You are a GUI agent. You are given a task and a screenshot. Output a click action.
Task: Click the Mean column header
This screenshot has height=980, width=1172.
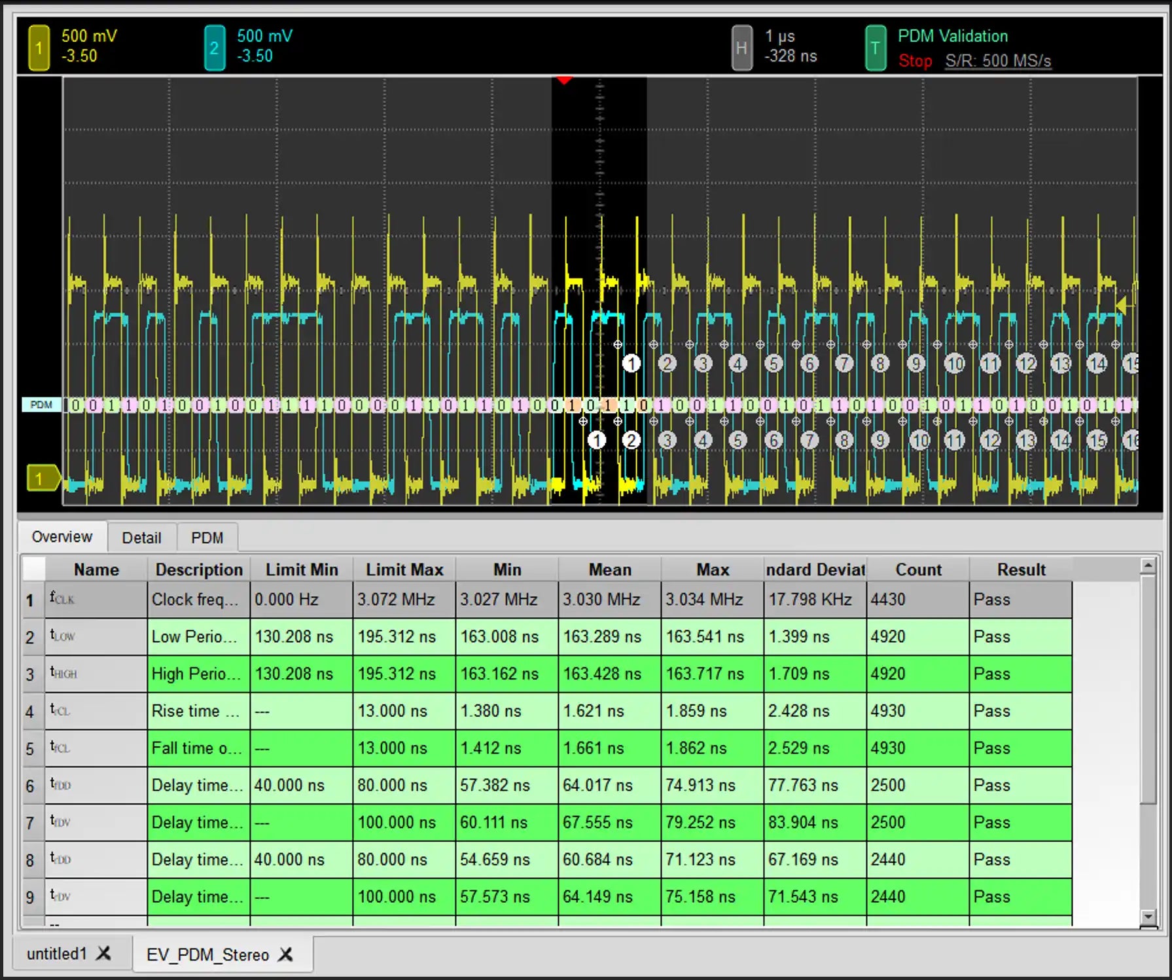[x=609, y=570]
